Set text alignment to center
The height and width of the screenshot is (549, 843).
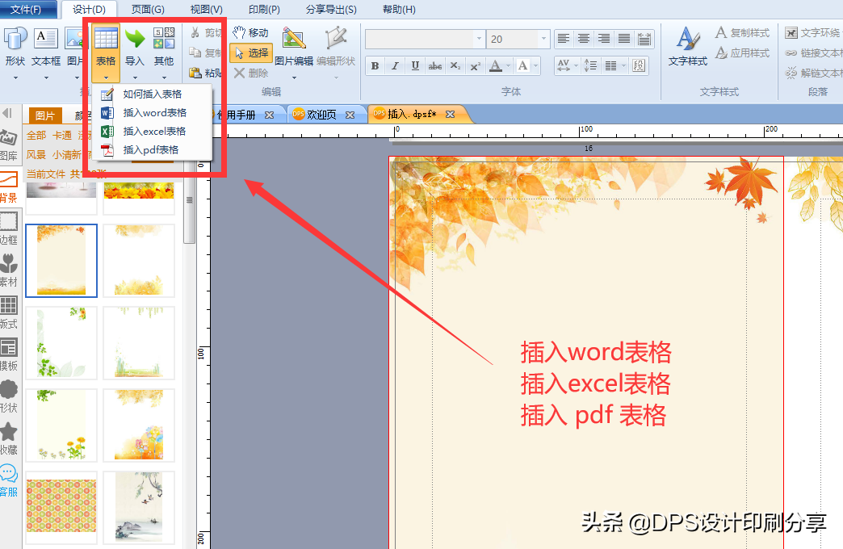pos(583,39)
